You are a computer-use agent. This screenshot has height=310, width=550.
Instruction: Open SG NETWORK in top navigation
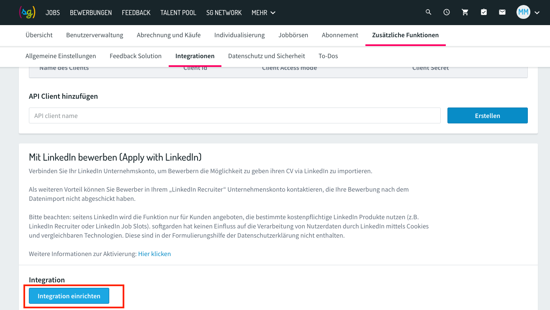224,13
